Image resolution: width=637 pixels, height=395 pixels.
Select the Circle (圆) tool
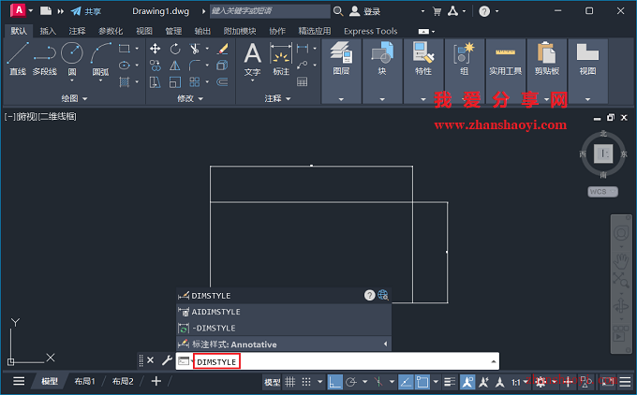72,55
